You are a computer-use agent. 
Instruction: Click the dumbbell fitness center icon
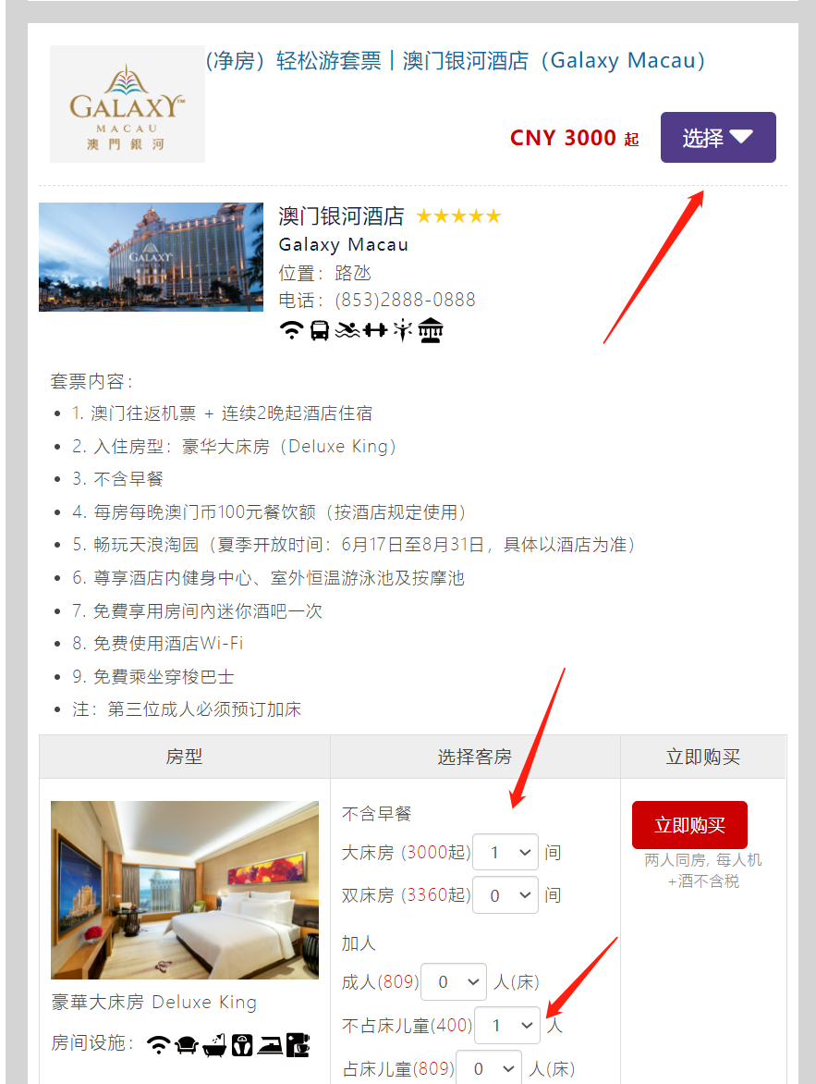coord(375,330)
